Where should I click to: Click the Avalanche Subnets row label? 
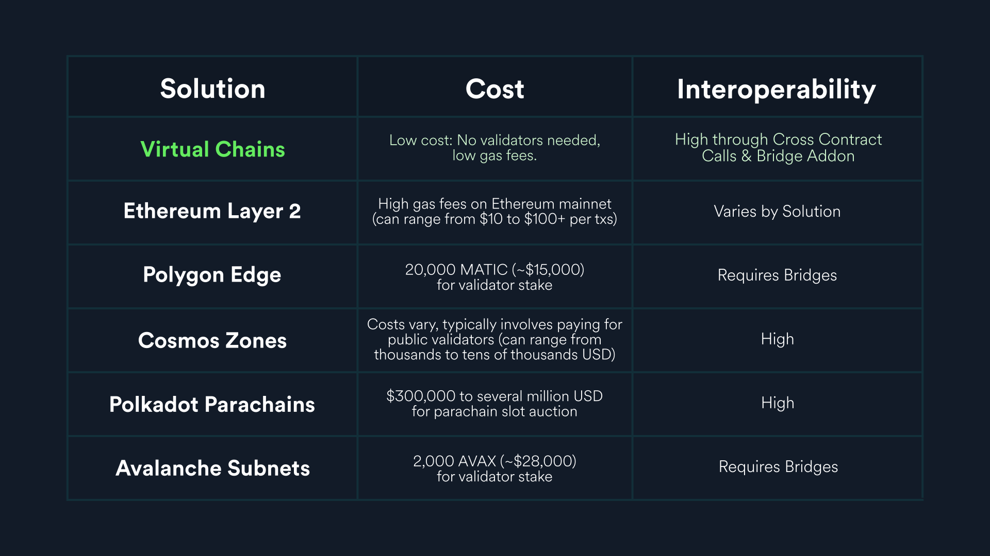pos(212,468)
